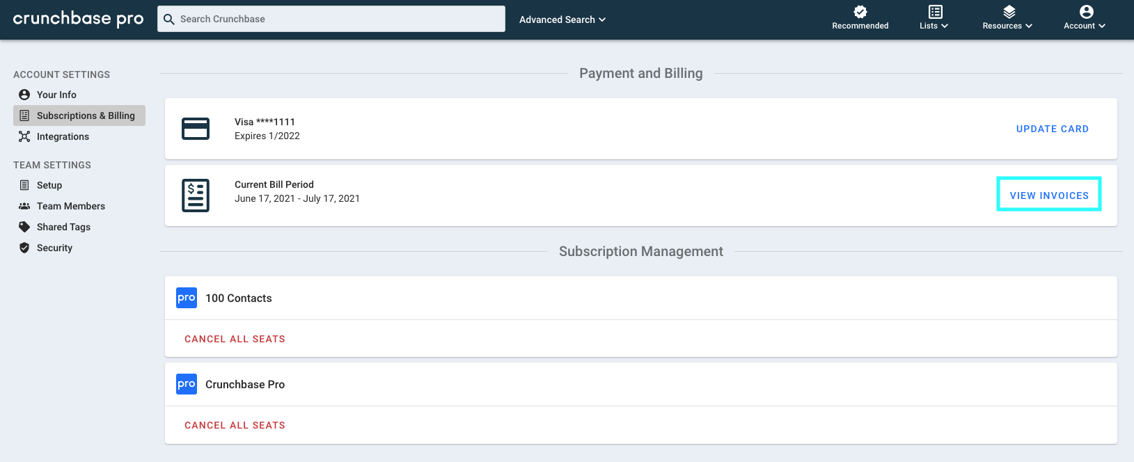Click the Subscriptions & Billing receipt icon
Screen dimensions: 1134x462
(24, 115)
